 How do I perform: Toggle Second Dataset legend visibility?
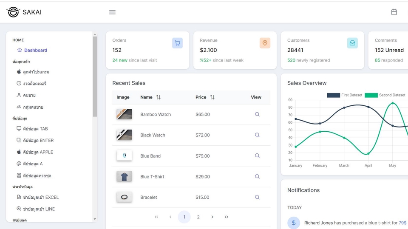pyautogui.click(x=385, y=95)
